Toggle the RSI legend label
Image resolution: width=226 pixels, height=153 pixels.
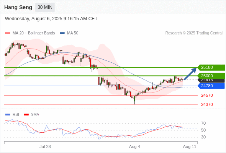tap(16, 115)
